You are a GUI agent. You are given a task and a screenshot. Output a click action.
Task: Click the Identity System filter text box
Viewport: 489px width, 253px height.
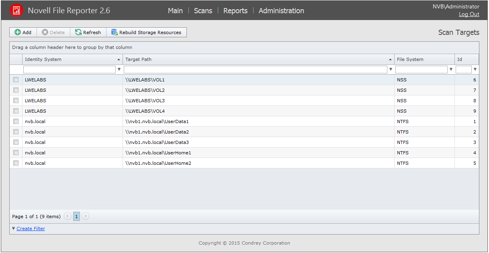pos(70,69)
